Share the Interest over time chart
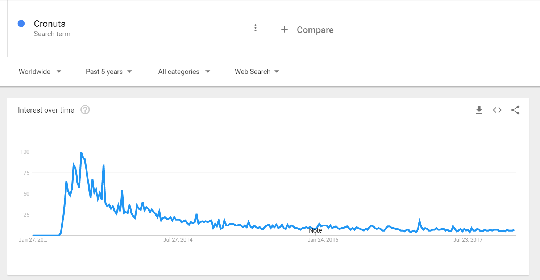 pos(515,110)
